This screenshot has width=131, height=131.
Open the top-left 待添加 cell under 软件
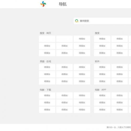click(x=102, y=67)
